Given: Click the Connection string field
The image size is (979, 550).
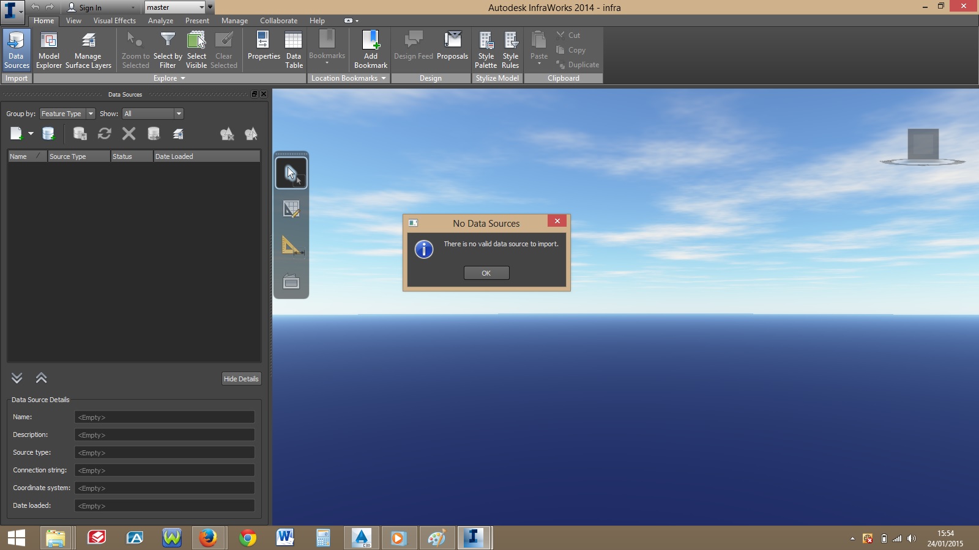Looking at the screenshot, I should click(x=165, y=471).
